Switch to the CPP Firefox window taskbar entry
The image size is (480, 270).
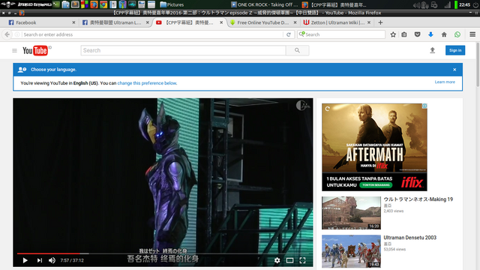pos(334,4)
